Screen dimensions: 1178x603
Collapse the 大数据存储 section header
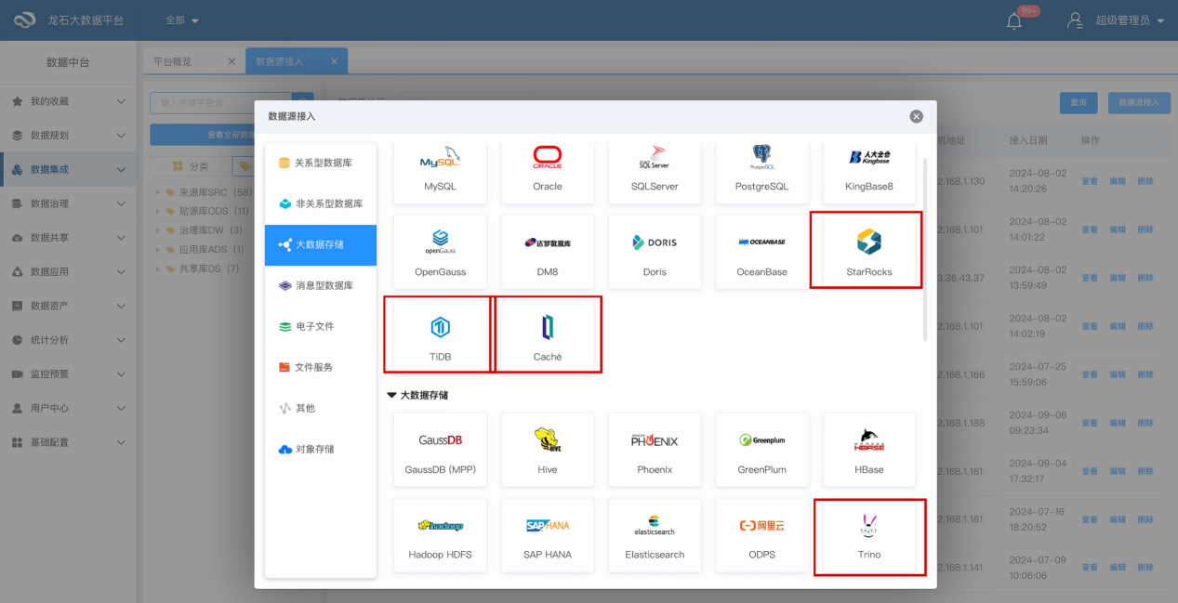pos(417,395)
